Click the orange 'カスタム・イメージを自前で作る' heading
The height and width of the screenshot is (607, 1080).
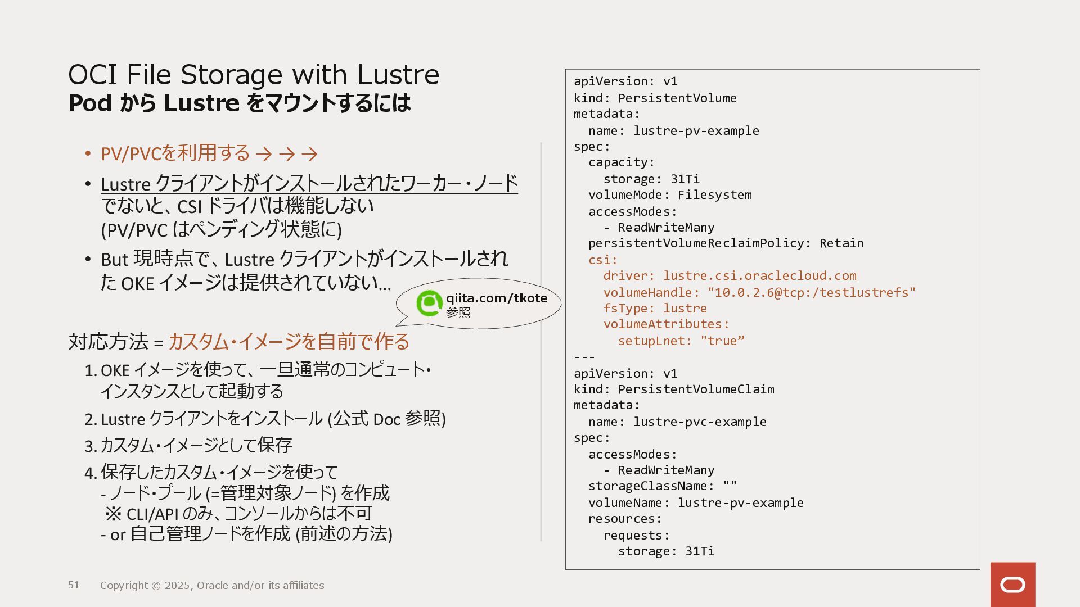click(289, 342)
